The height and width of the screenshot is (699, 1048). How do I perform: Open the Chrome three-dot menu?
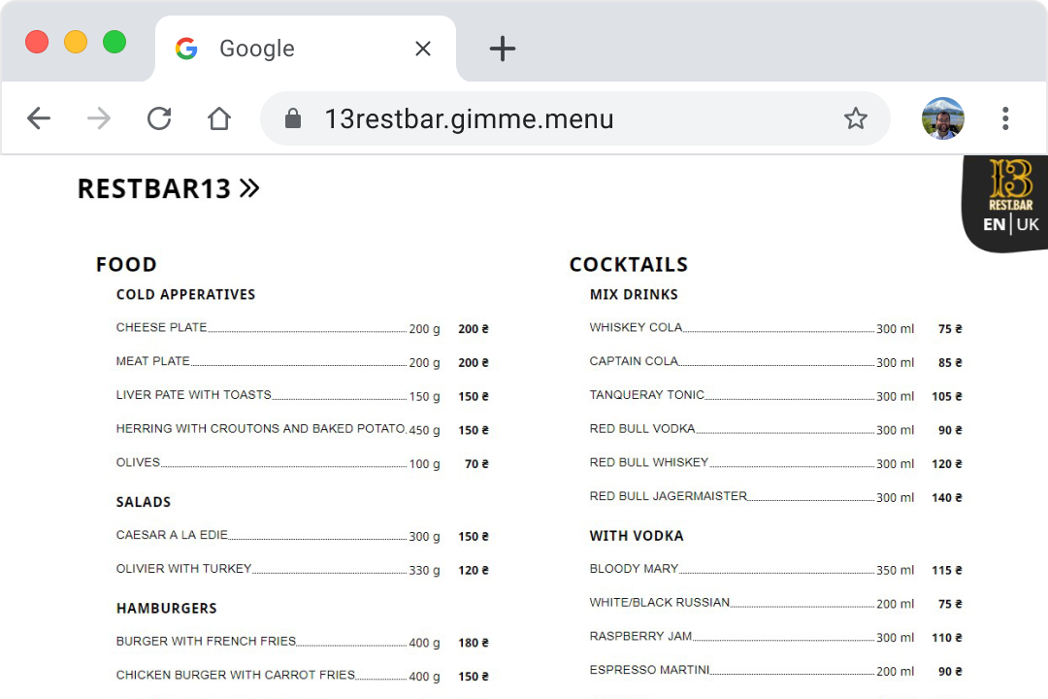pos(1005,117)
